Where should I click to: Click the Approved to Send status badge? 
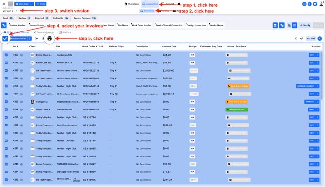click(x=237, y=109)
